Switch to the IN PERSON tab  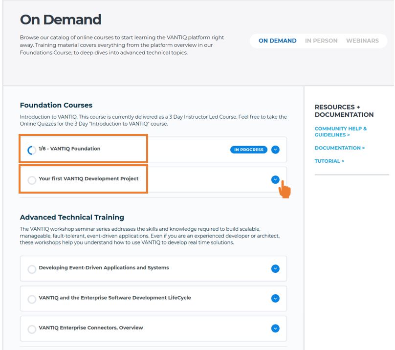[321, 41]
